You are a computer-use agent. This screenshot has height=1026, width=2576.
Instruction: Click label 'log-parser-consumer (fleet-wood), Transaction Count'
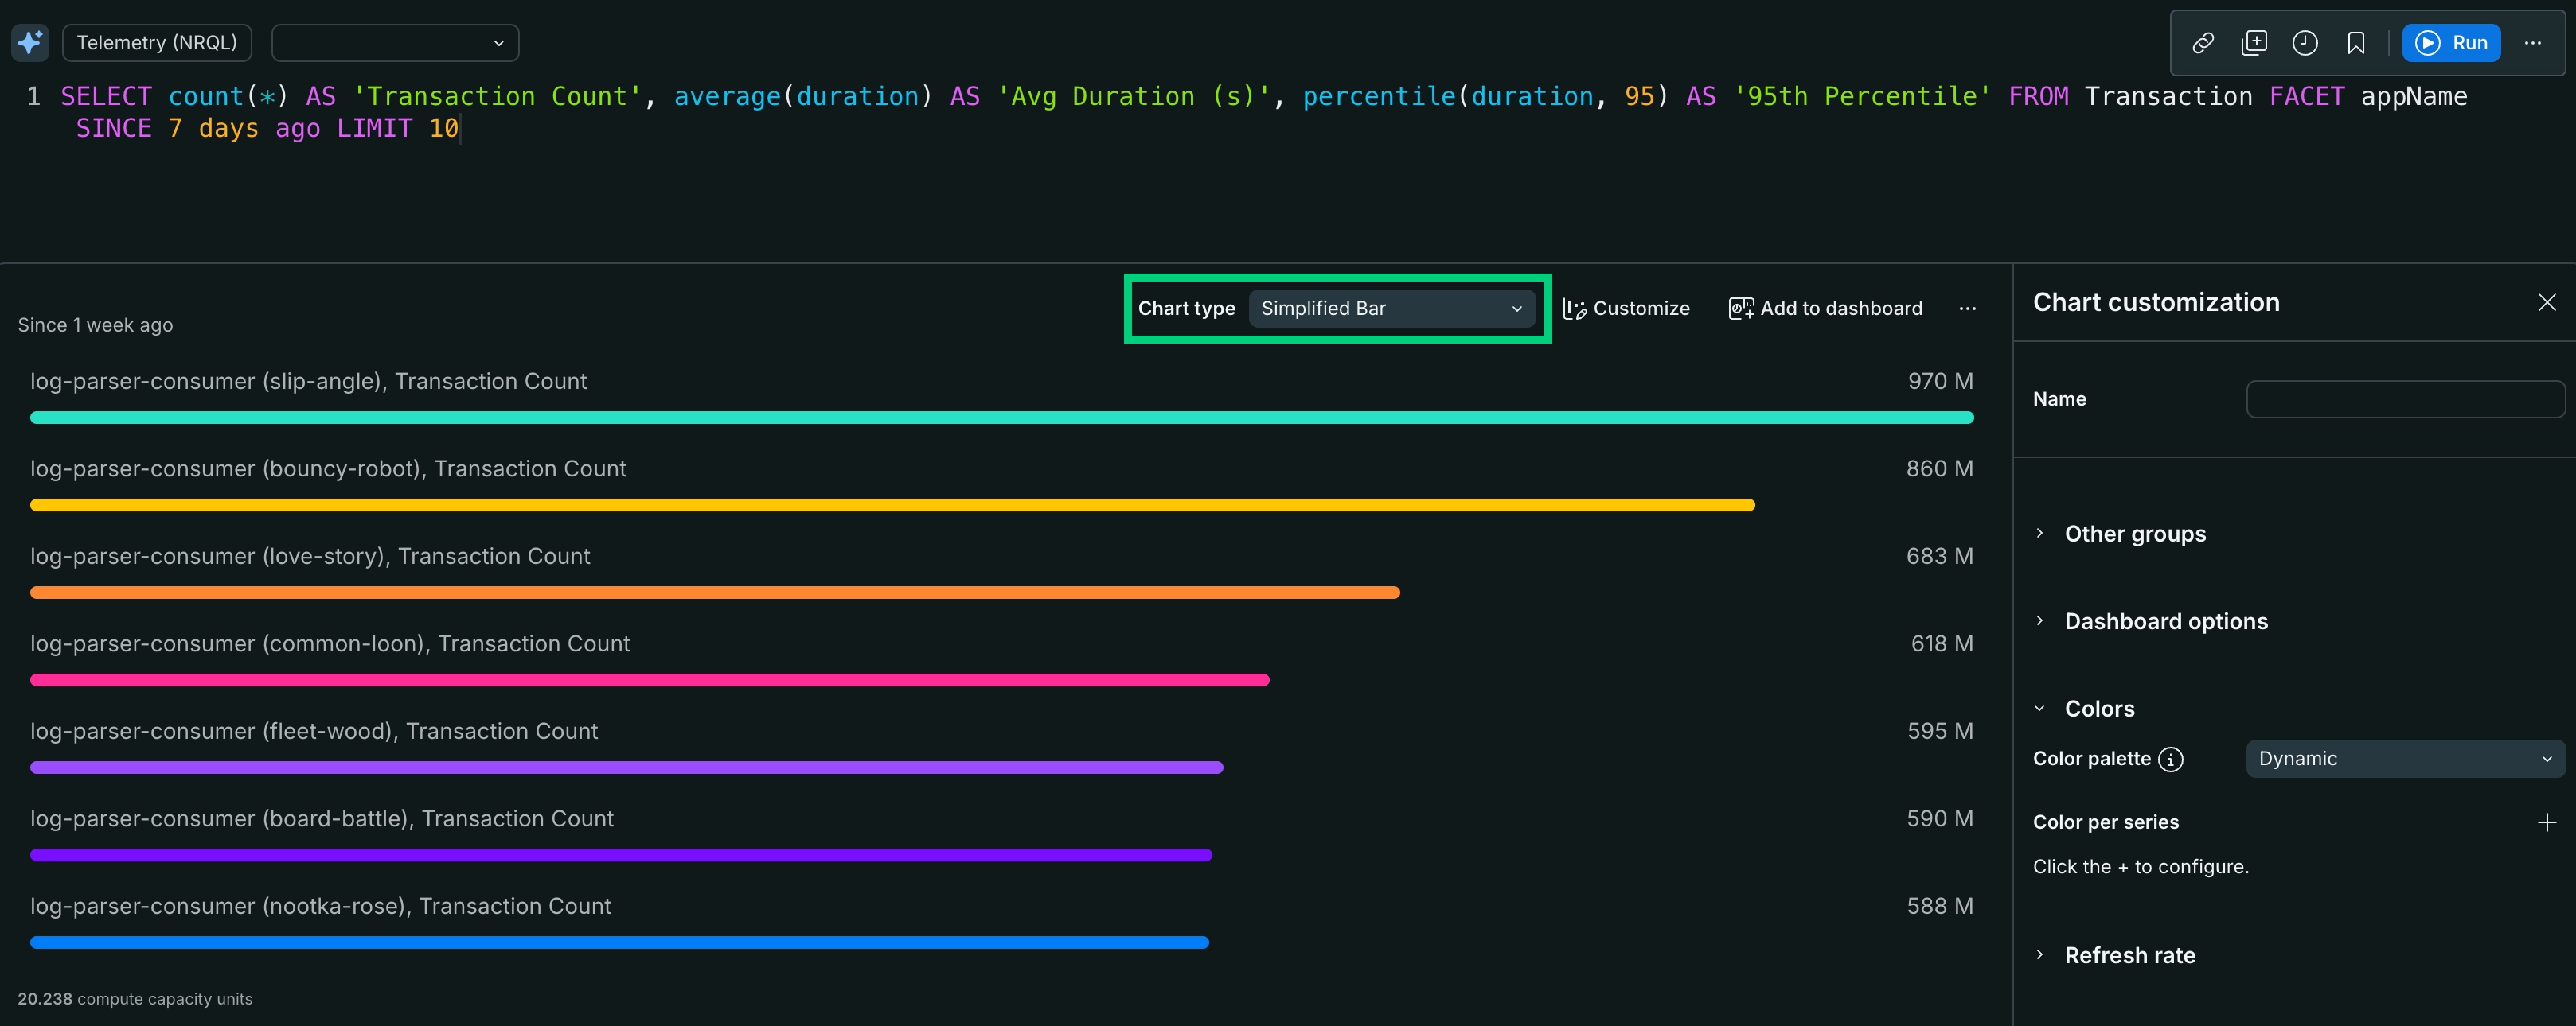tap(314, 731)
